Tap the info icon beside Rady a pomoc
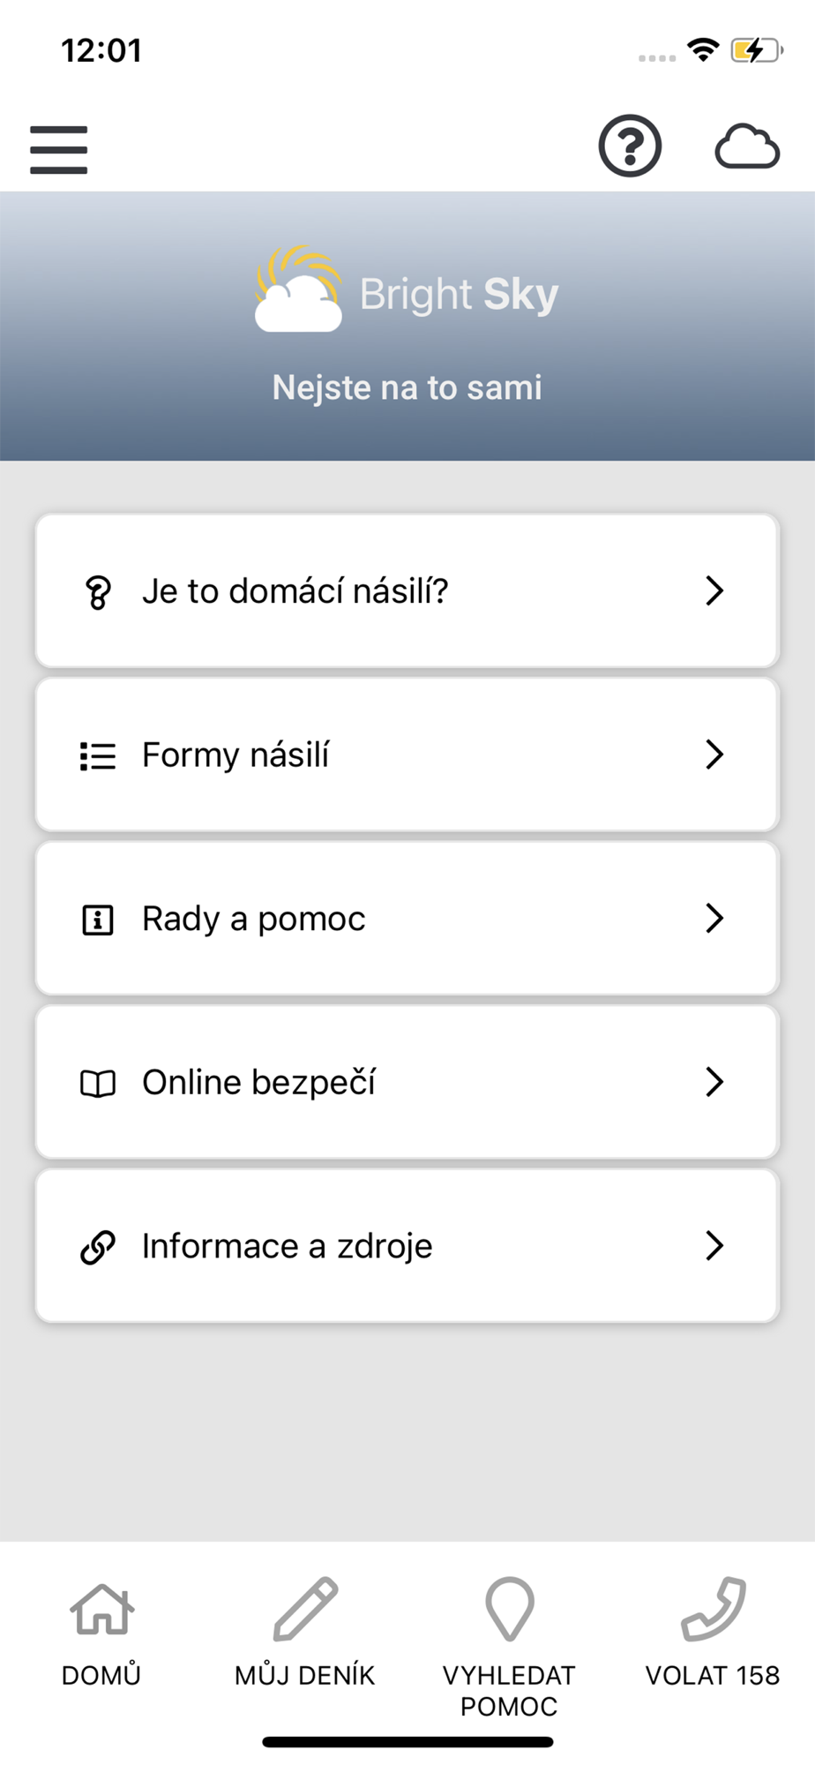The width and height of the screenshot is (815, 1765). click(98, 920)
